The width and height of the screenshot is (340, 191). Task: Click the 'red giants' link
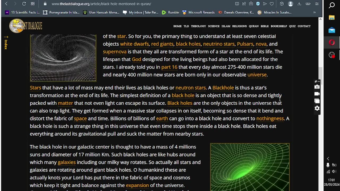162,44
